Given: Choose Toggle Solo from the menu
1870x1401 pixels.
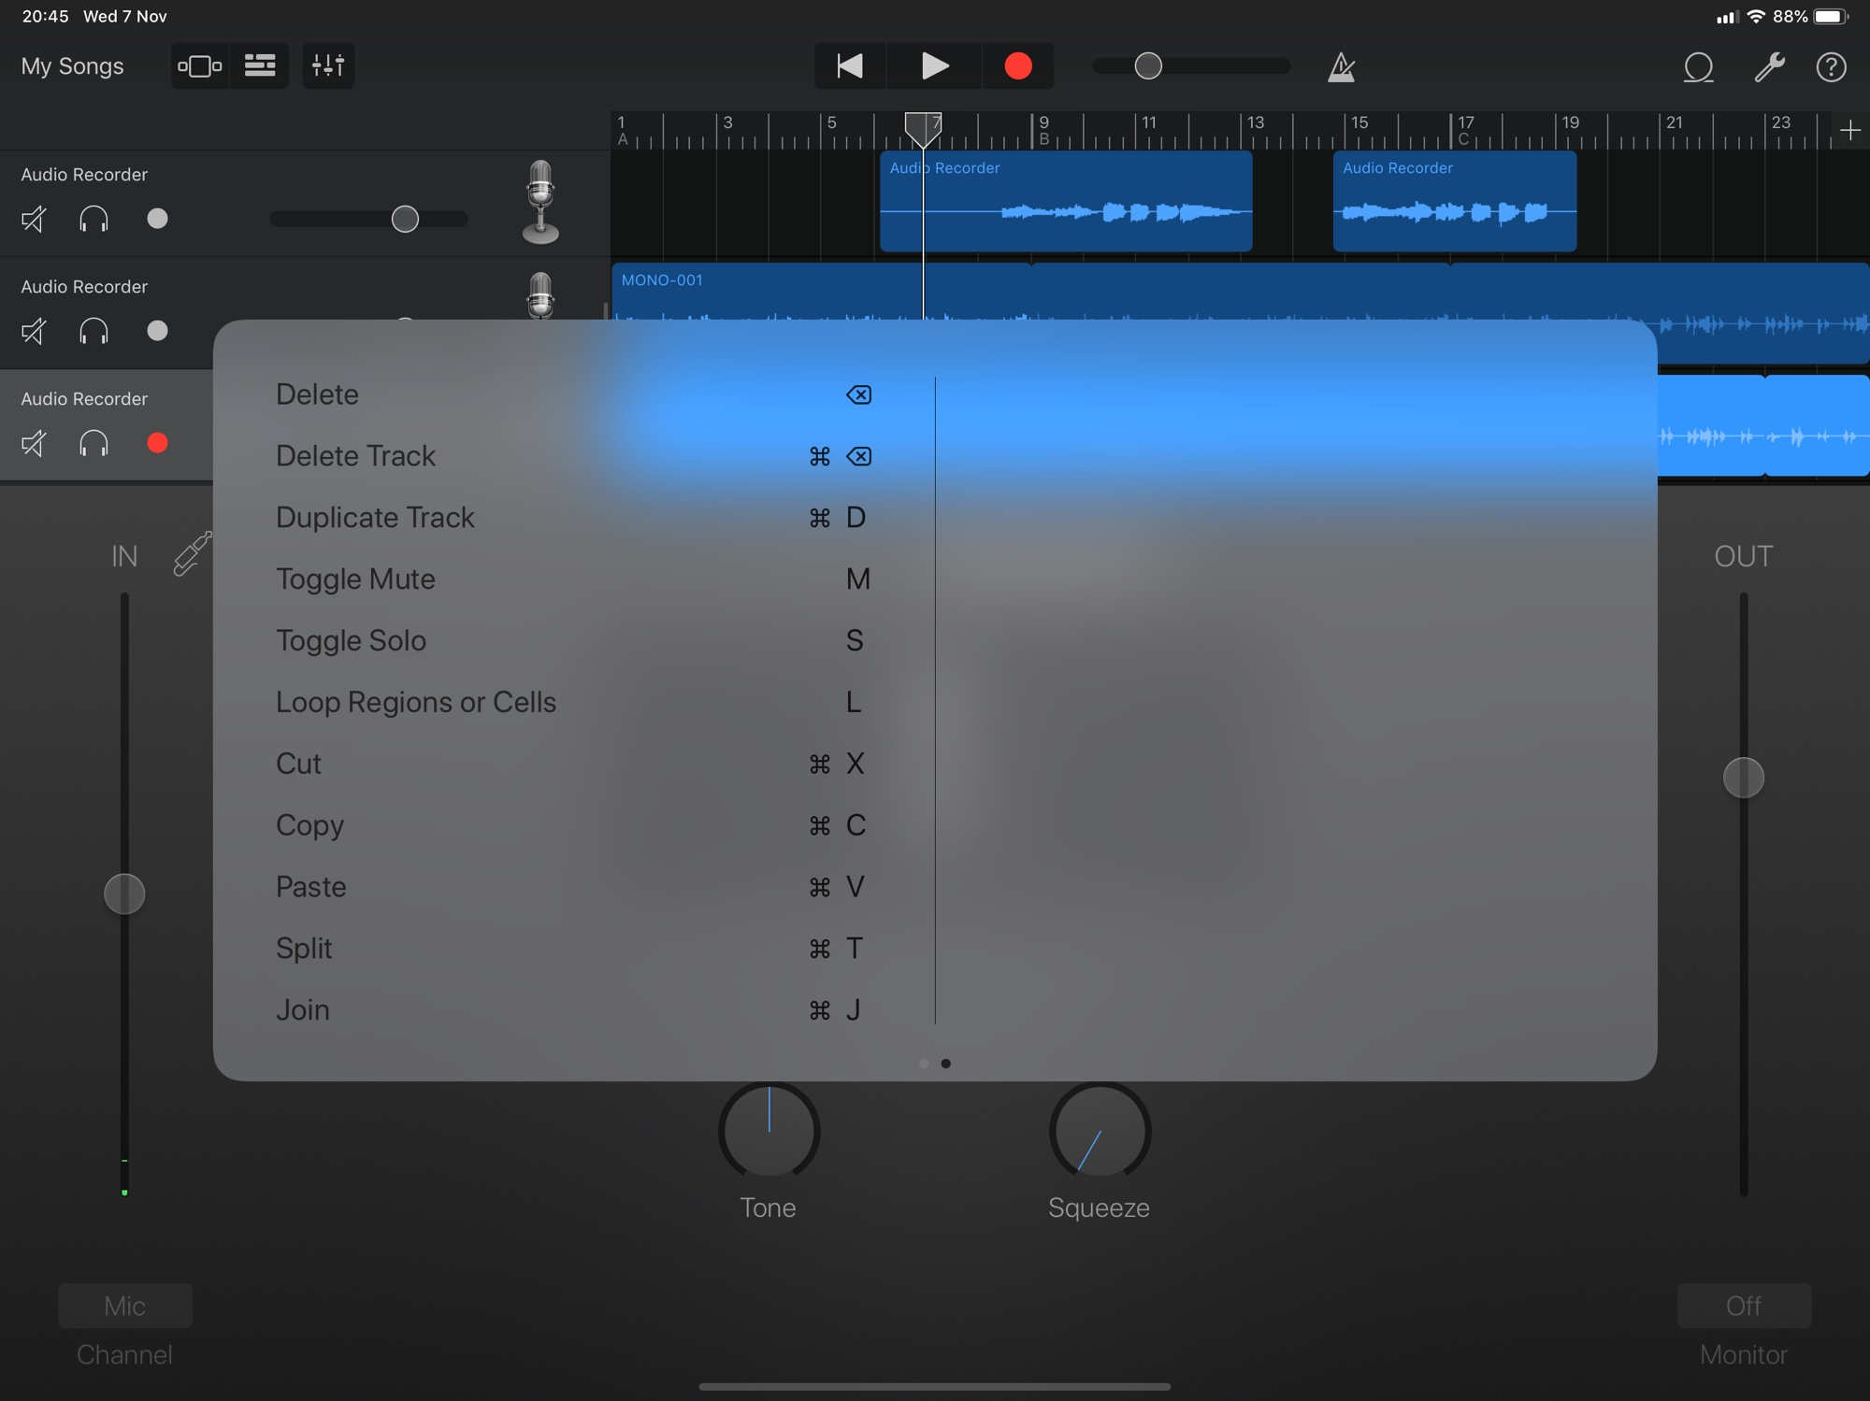Looking at the screenshot, I should coord(351,640).
